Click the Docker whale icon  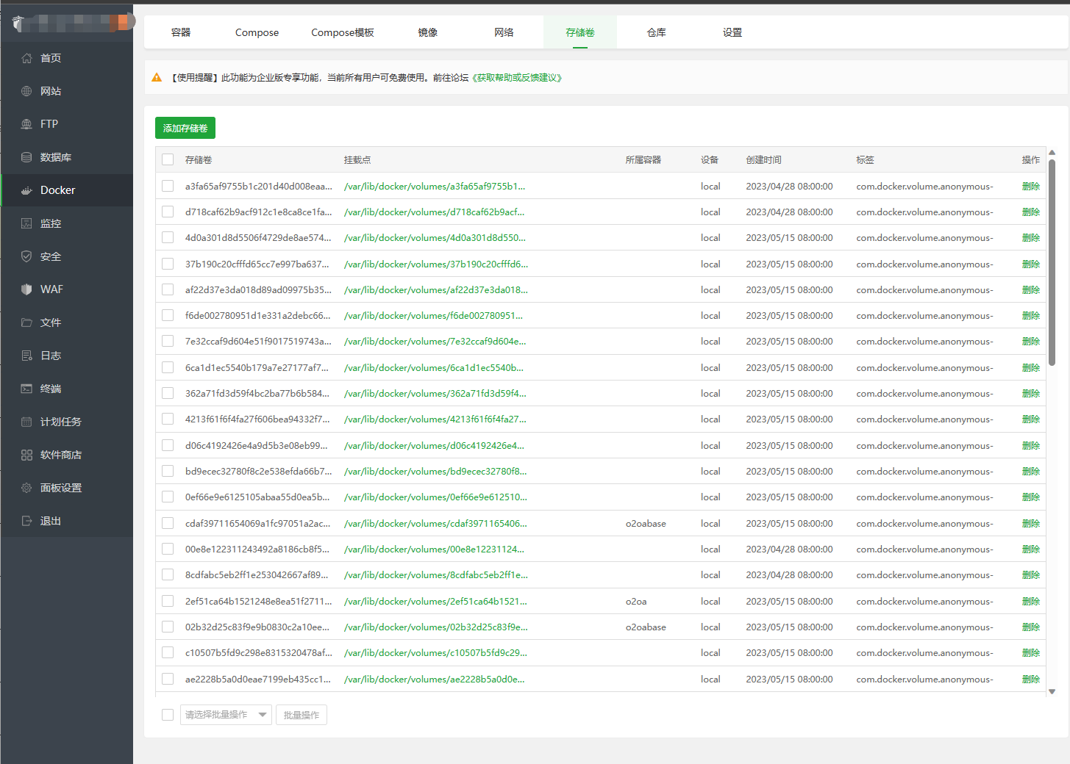click(x=26, y=190)
